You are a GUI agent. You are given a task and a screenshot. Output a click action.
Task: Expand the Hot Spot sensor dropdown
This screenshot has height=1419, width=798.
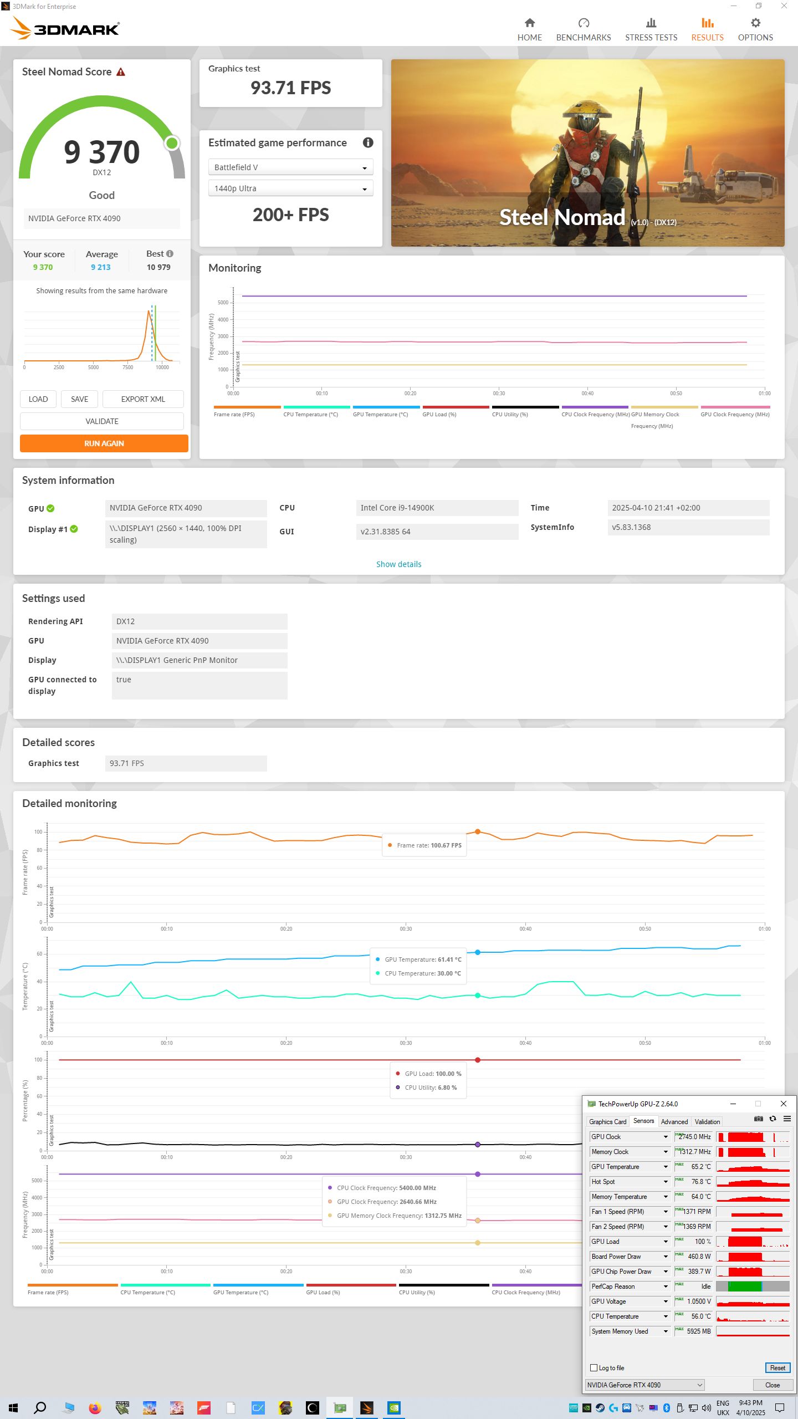tap(666, 1181)
